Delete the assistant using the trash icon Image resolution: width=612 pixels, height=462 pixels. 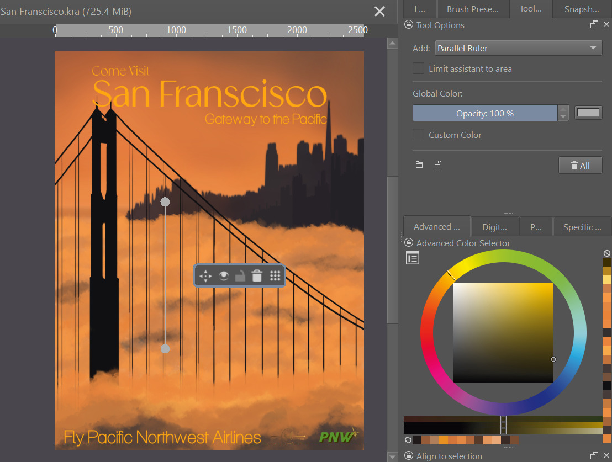[x=257, y=276]
